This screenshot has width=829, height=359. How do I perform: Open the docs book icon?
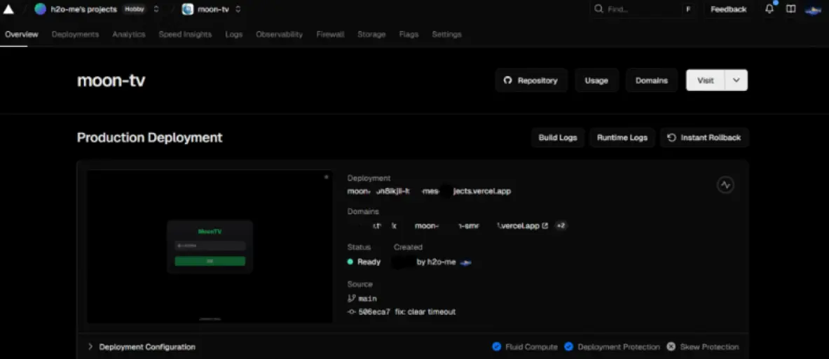coord(790,9)
